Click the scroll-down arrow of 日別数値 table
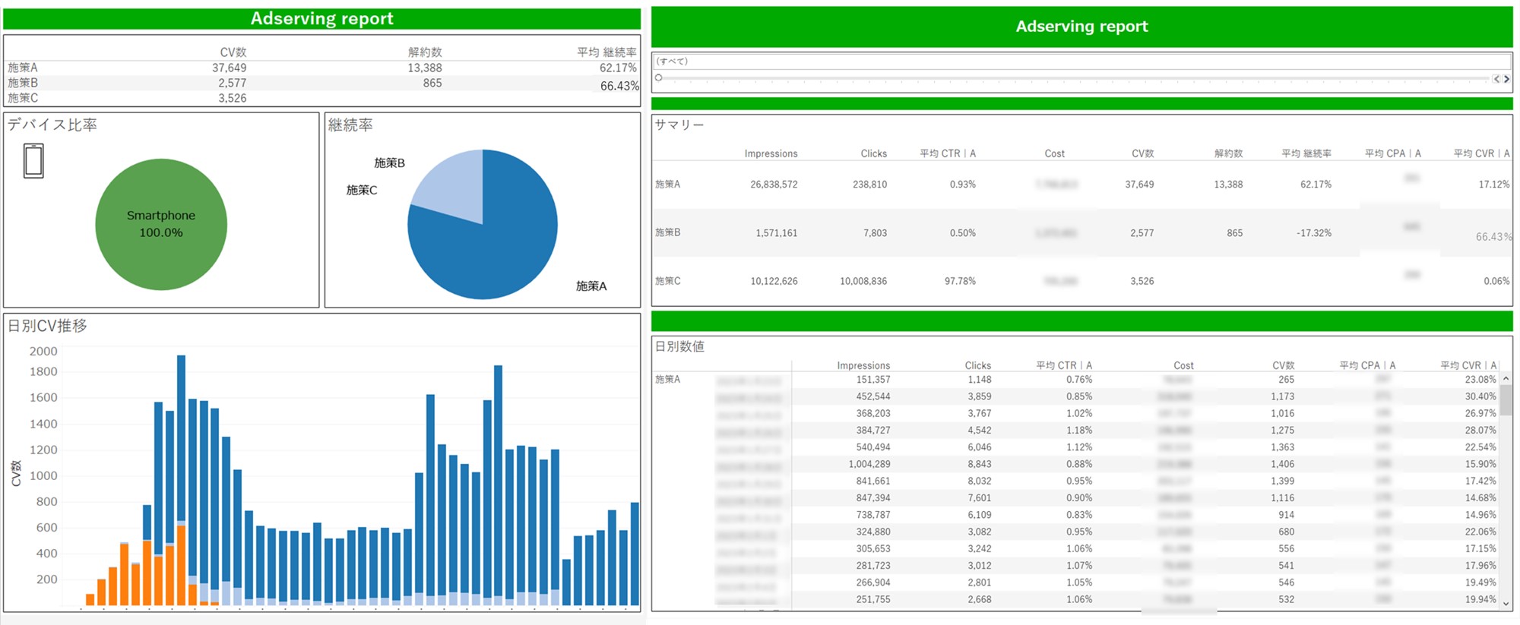 pyautogui.click(x=1506, y=604)
